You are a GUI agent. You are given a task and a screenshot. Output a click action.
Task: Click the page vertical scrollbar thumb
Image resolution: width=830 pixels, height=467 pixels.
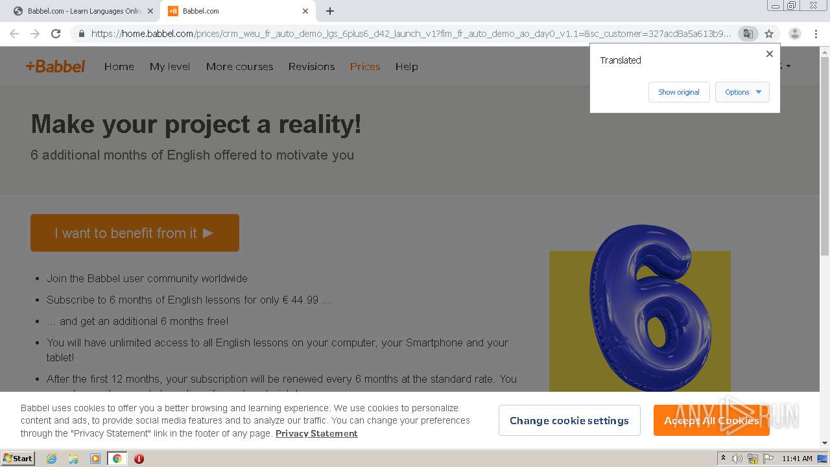click(825, 156)
